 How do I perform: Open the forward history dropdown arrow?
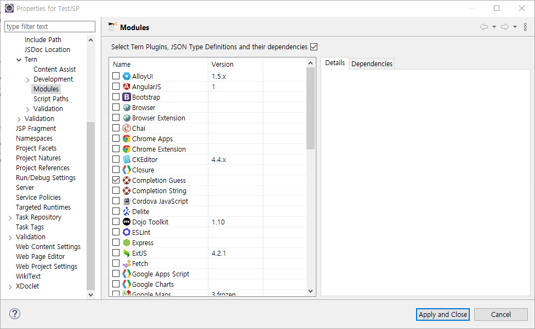(515, 27)
